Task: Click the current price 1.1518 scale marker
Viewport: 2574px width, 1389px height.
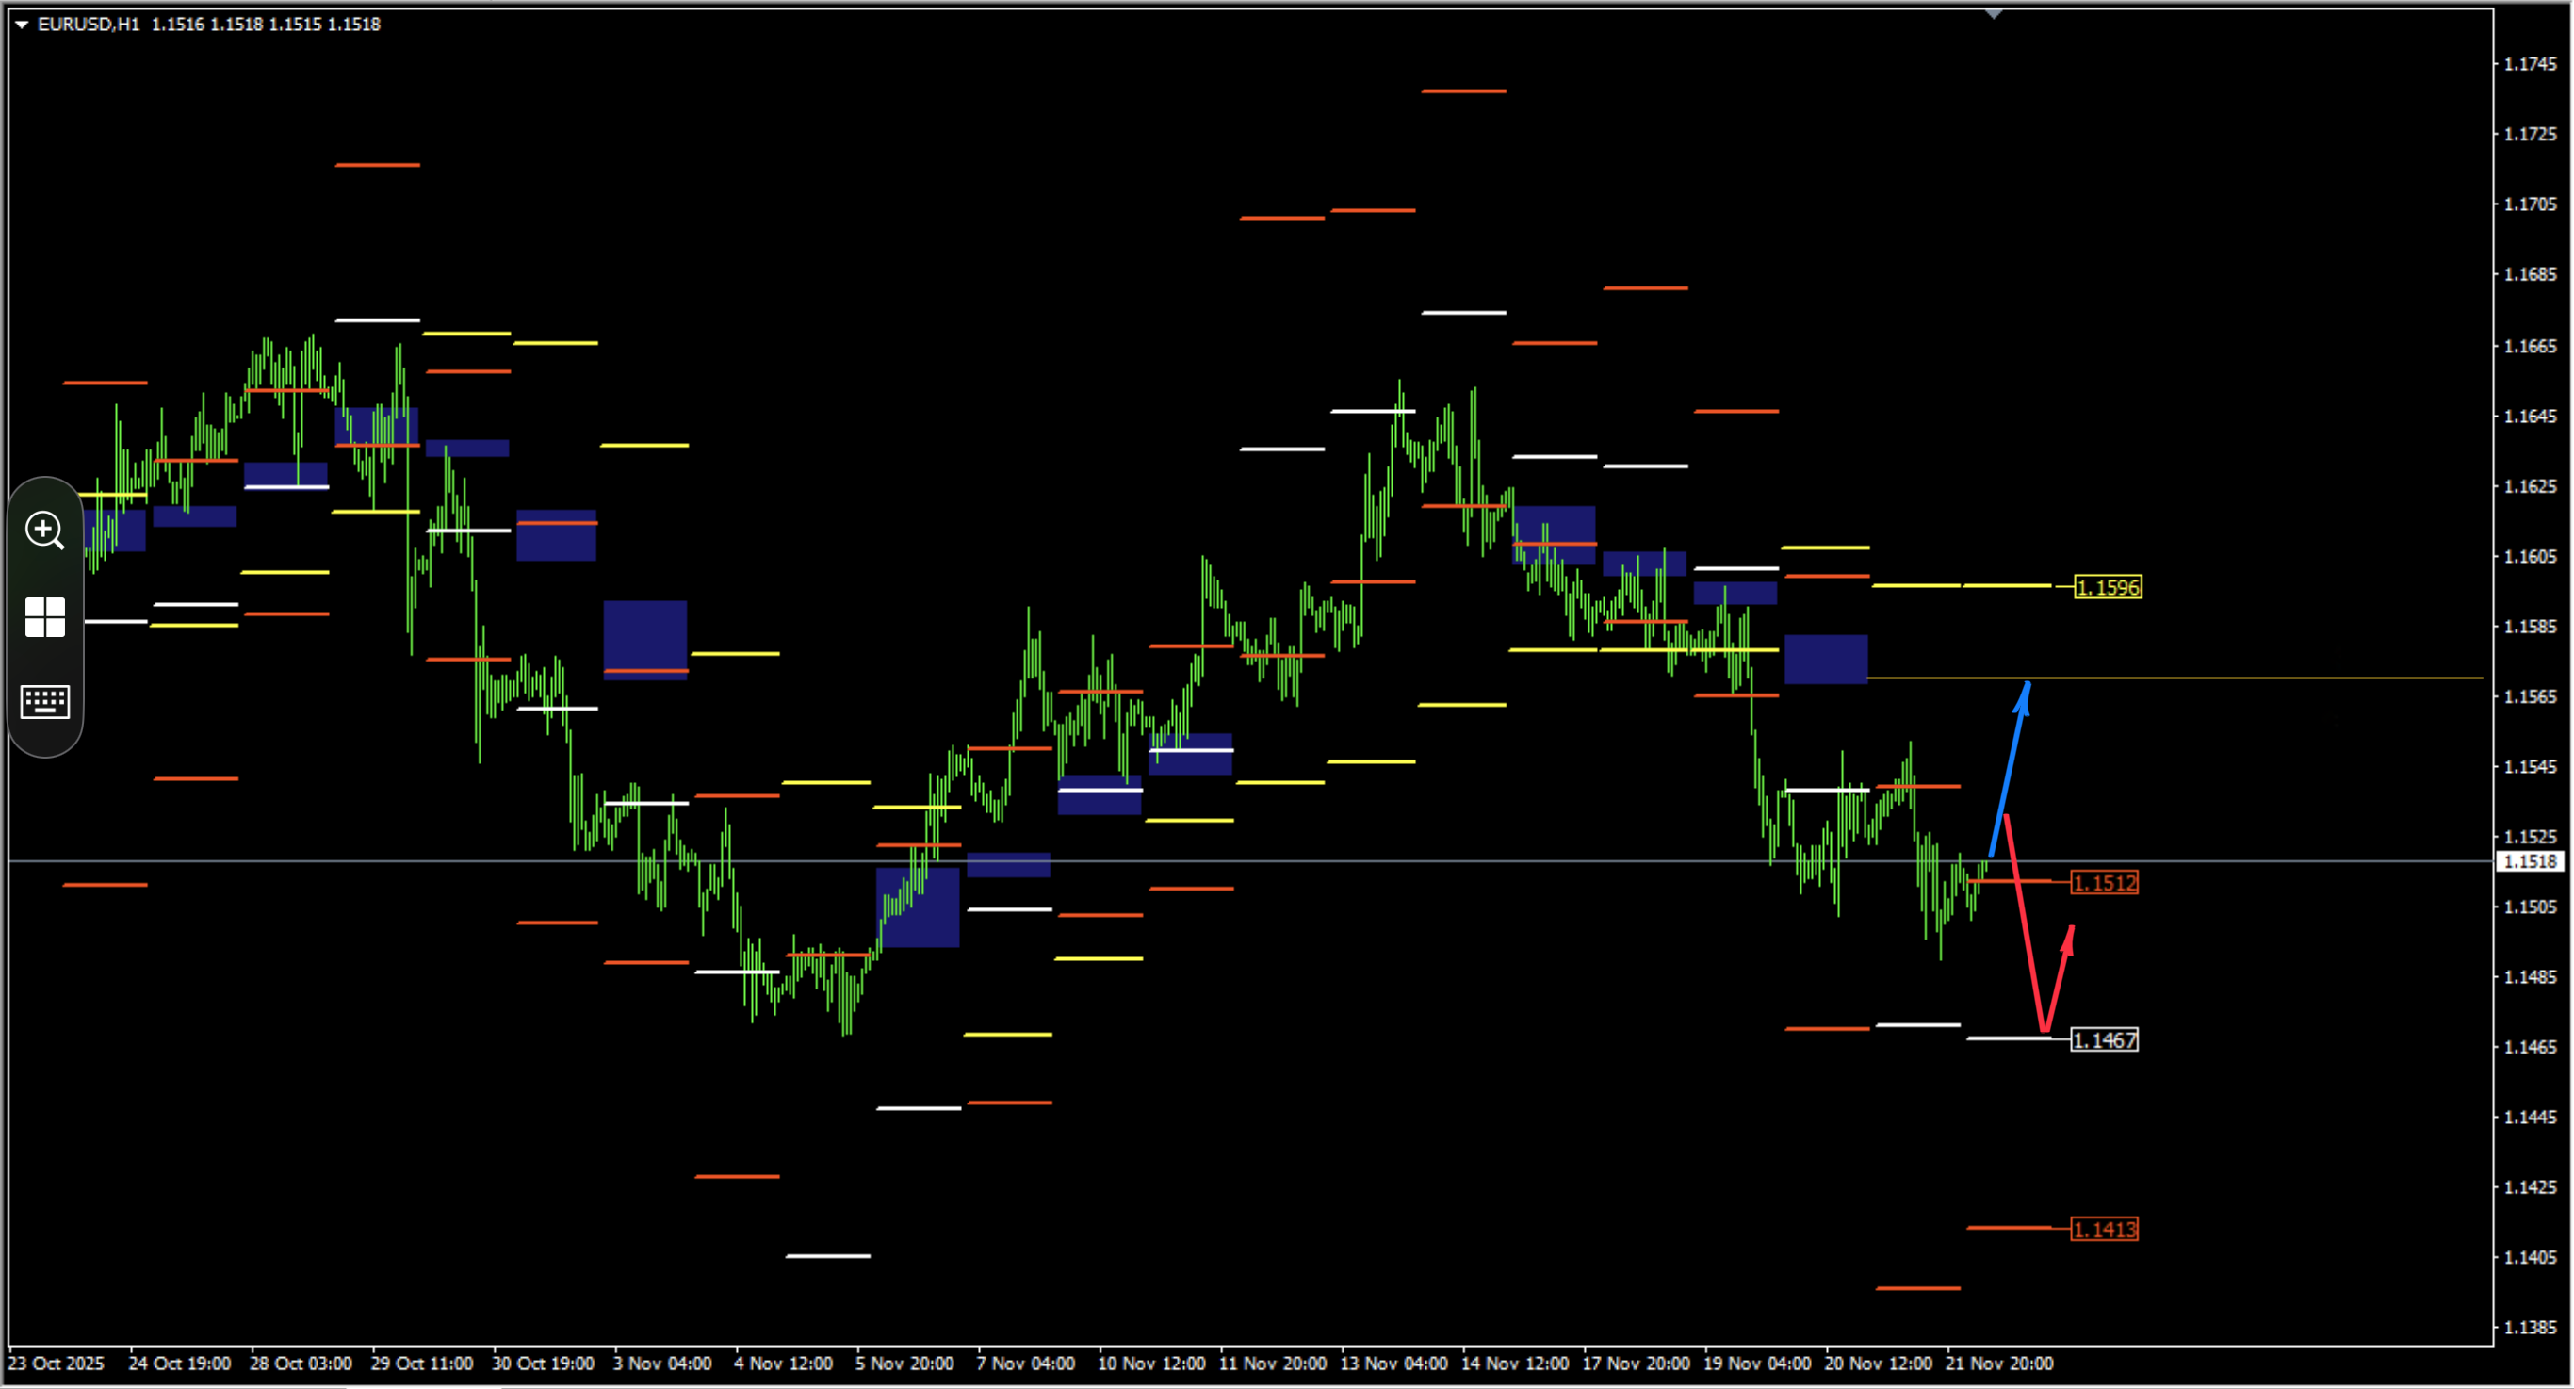Action: pyautogui.click(x=2530, y=861)
